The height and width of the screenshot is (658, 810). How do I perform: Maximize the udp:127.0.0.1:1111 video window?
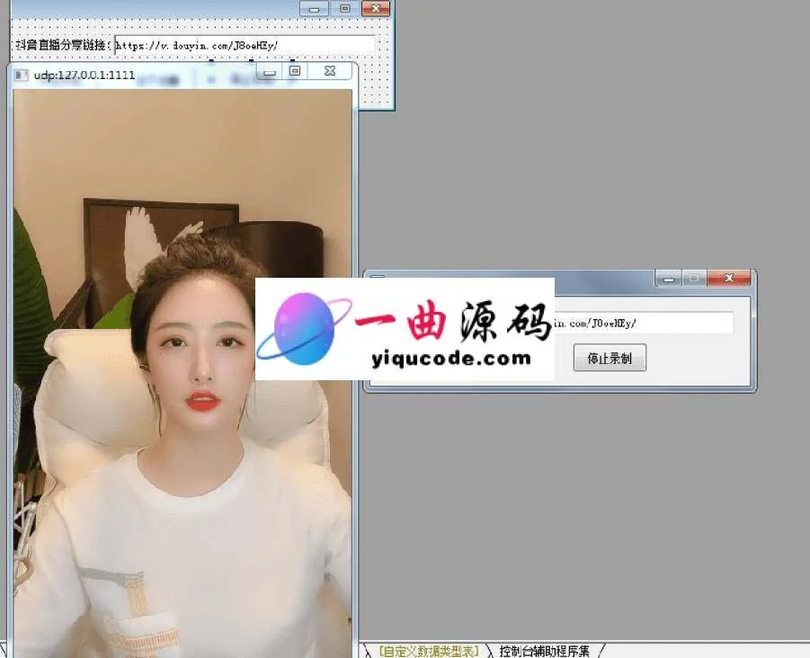click(x=294, y=71)
